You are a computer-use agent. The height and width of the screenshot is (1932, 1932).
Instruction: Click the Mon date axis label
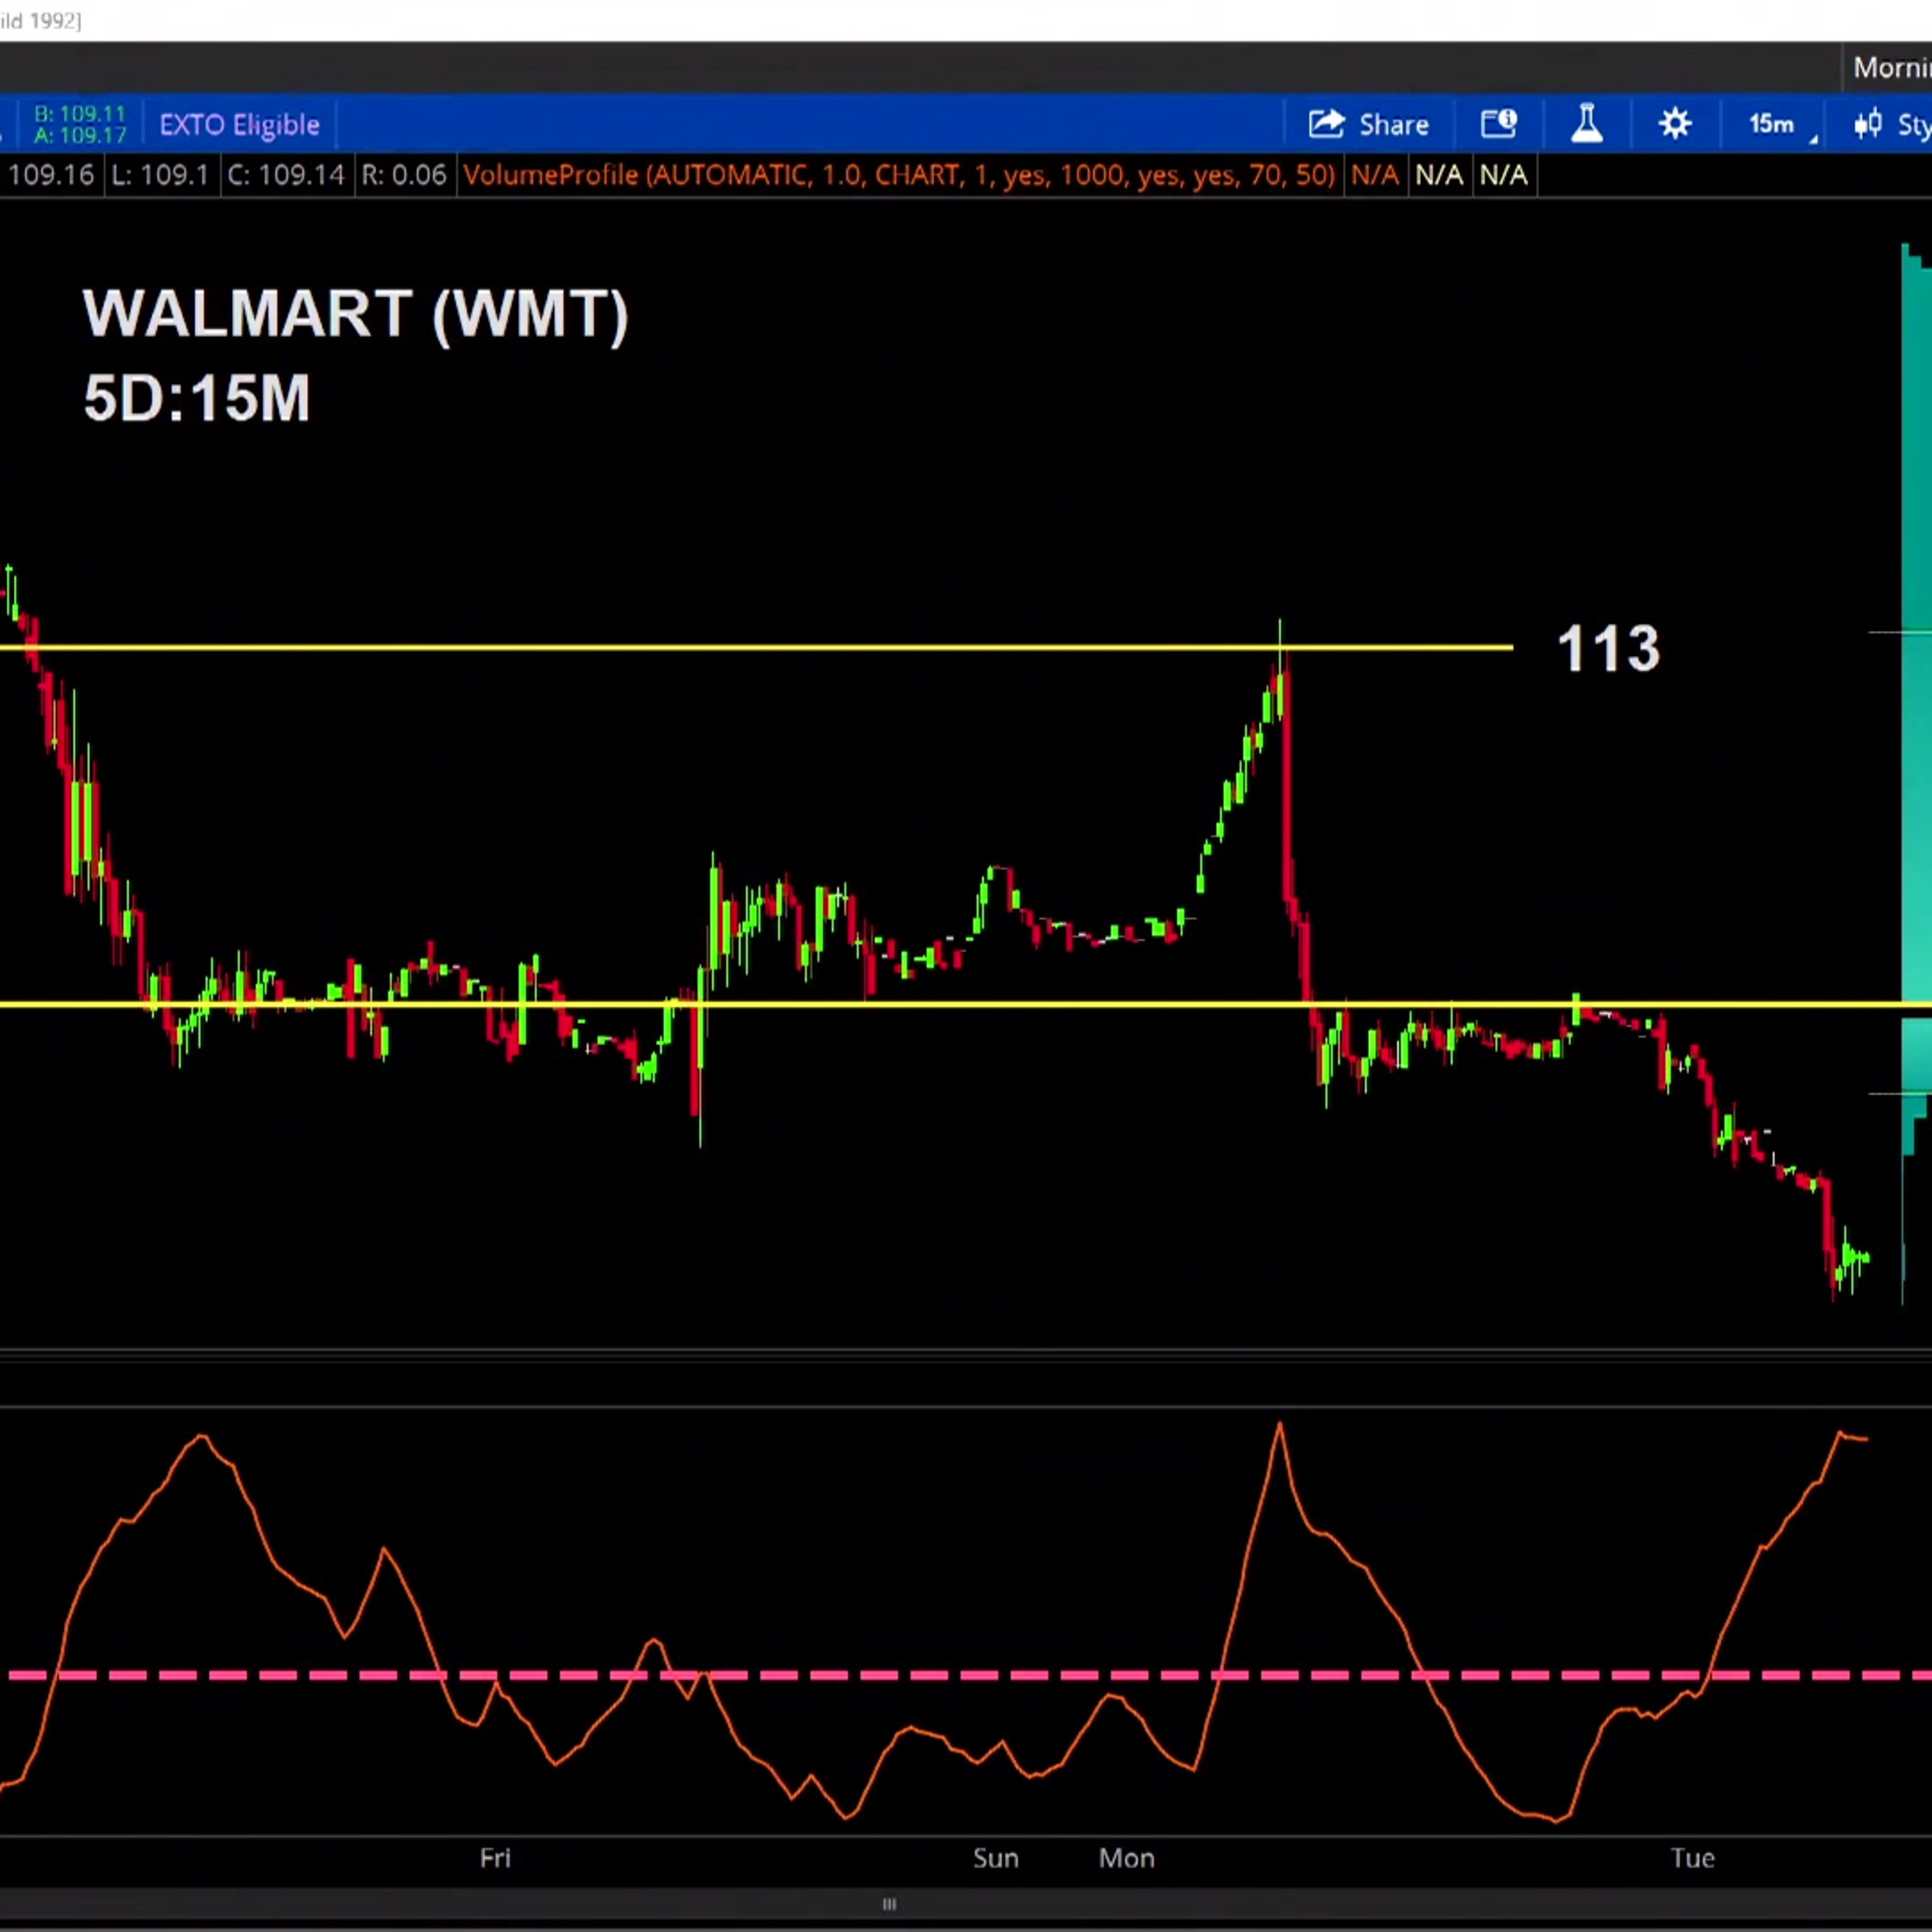[x=1126, y=1858]
